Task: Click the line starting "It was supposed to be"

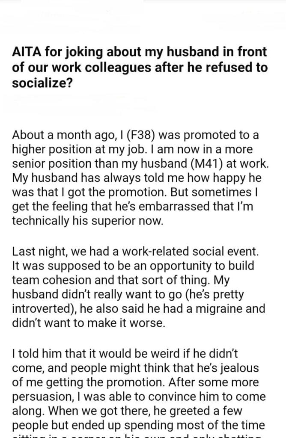Action: [133, 266]
